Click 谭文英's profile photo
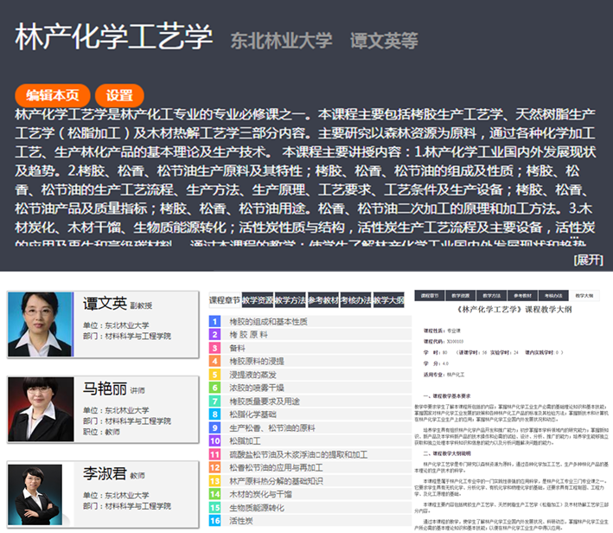 click(40, 324)
